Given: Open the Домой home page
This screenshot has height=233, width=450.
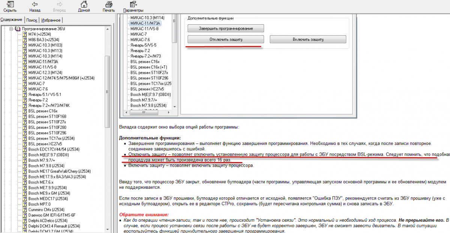Looking at the screenshot, I should click(x=84, y=6).
